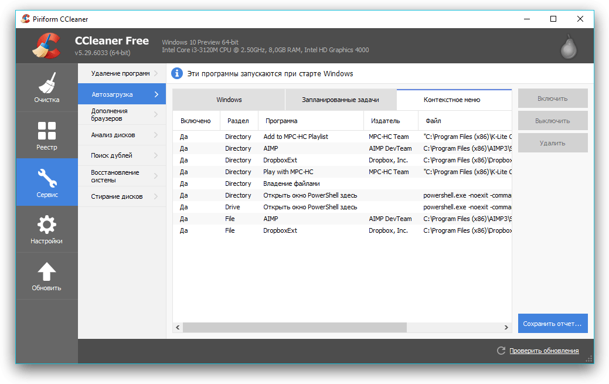Switch to the Windows tab
Screen dimensions: 609x384
[x=229, y=100]
